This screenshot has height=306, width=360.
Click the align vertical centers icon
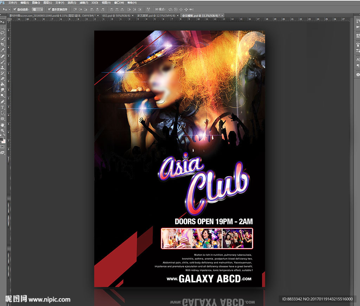click(x=81, y=9)
